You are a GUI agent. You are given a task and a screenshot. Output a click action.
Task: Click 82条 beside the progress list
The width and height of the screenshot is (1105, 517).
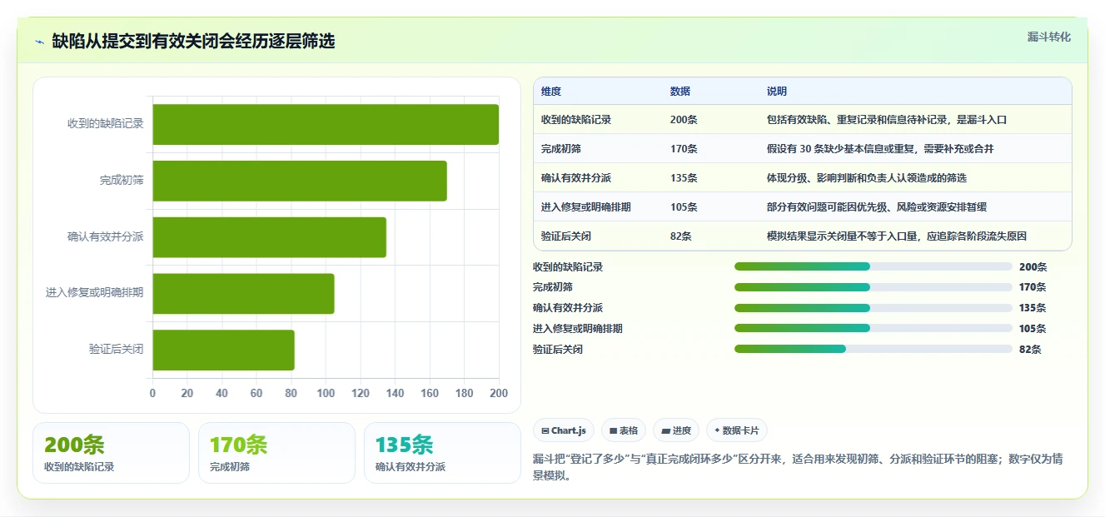(x=1030, y=350)
